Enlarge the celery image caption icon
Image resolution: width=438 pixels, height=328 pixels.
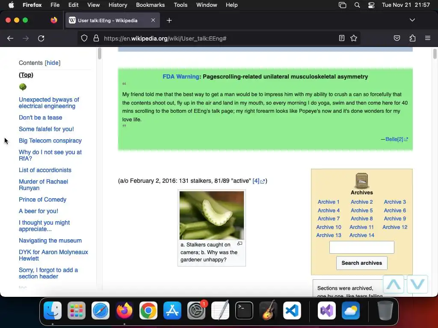(240, 243)
